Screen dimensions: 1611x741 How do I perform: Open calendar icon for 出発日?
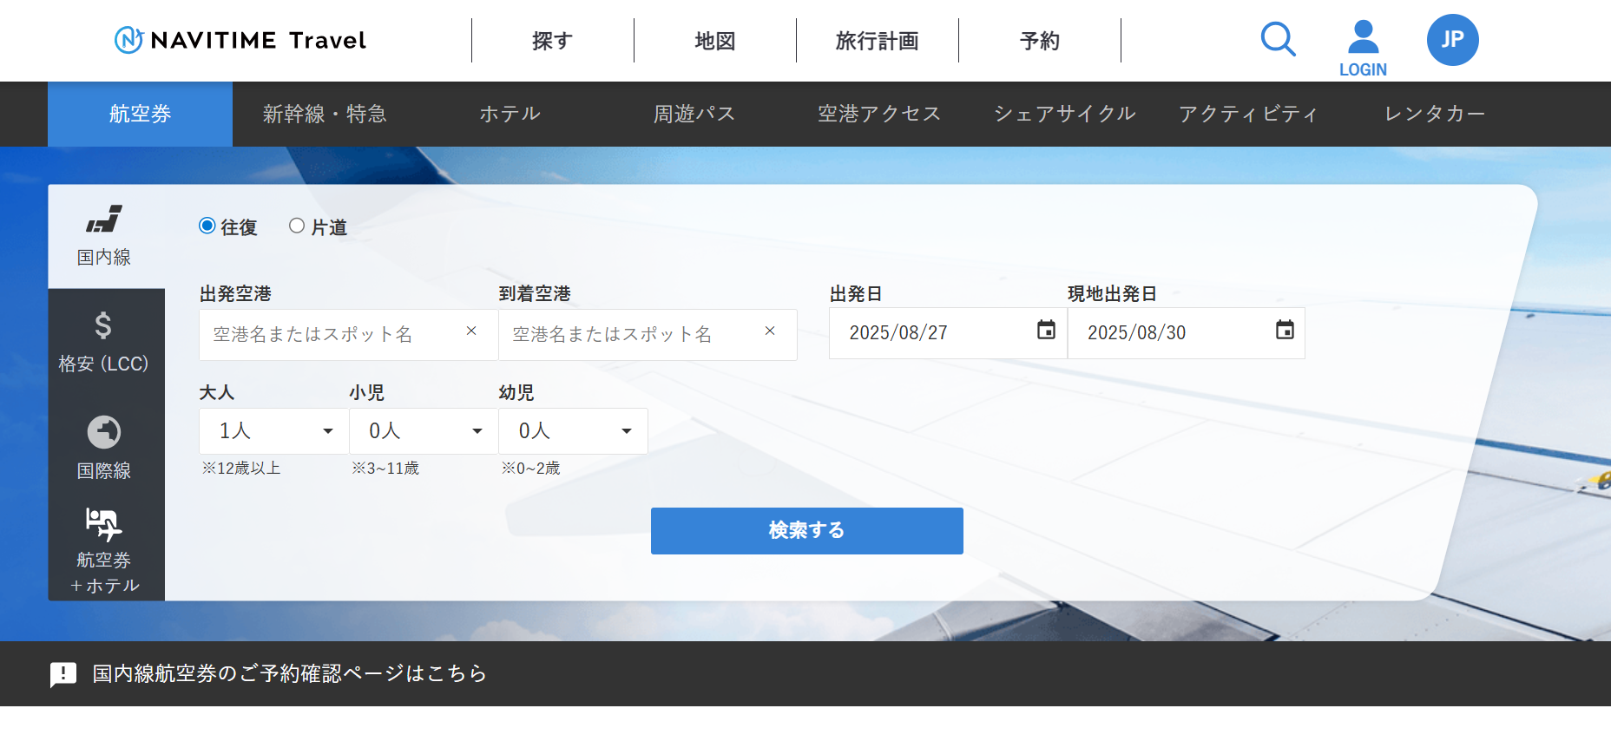tap(1046, 330)
